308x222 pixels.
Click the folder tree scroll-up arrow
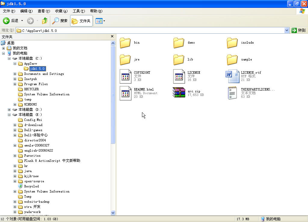pyautogui.click(x=113, y=43)
